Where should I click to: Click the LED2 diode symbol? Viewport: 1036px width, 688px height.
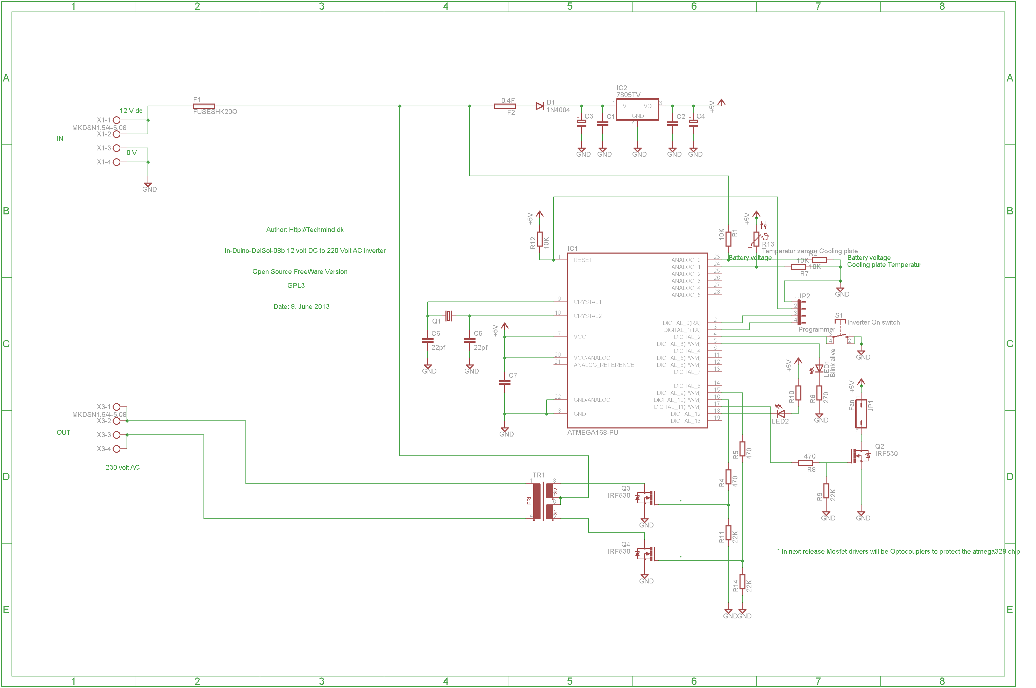[x=780, y=413]
